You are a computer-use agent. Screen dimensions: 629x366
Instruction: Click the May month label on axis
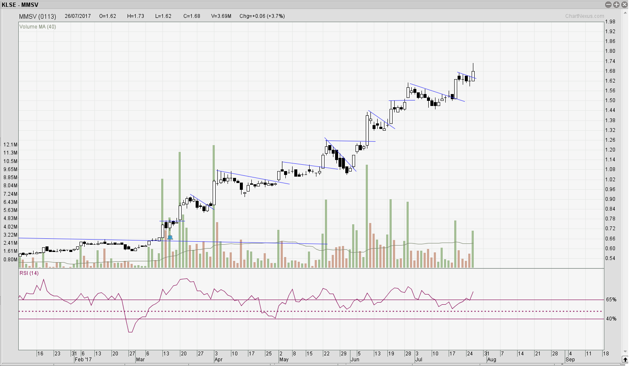pyautogui.click(x=284, y=360)
